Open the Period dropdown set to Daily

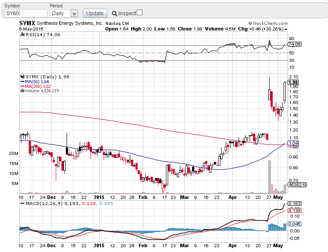tap(64, 13)
